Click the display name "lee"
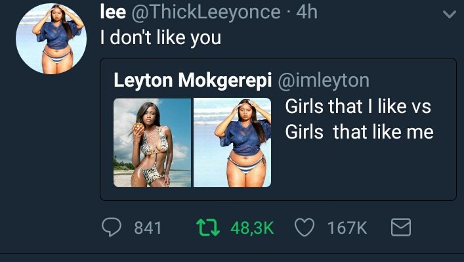The height and width of the screenshot is (262, 464). [113, 12]
